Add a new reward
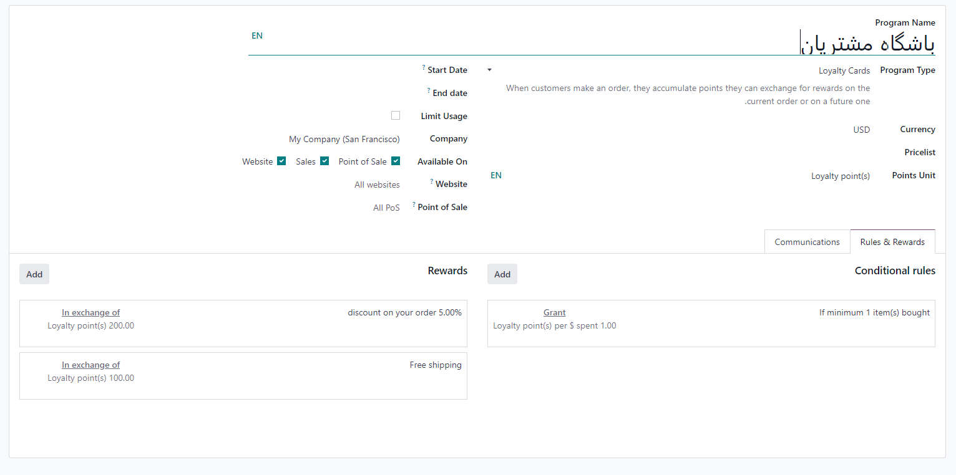This screenshot has height=475, width=956. 34,274
